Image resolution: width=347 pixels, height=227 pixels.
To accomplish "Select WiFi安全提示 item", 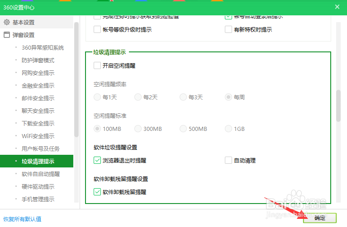I will tap(38, 136).
